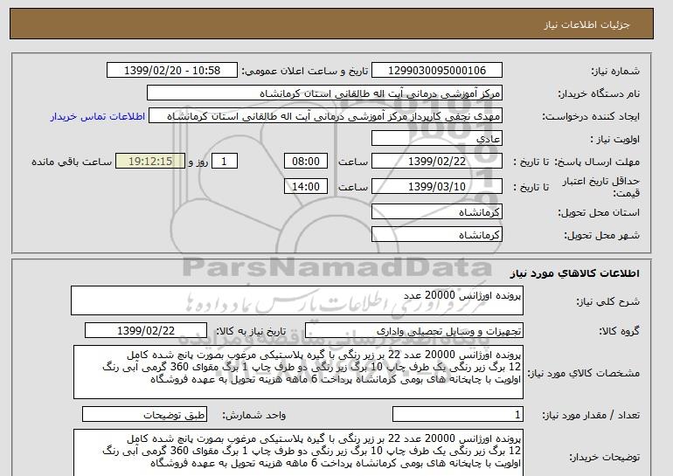Select the delivery city field (شهر محل تحویل)
673x476 pixels.
436,235
